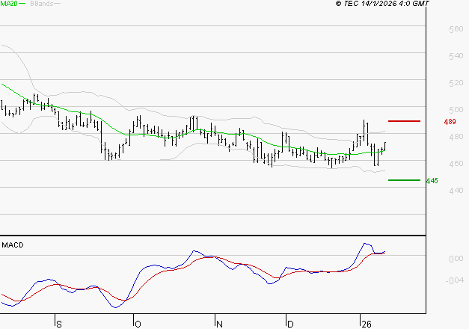Click the 489 resistance value label
469x329 pixels.
[x=450, y=122]
